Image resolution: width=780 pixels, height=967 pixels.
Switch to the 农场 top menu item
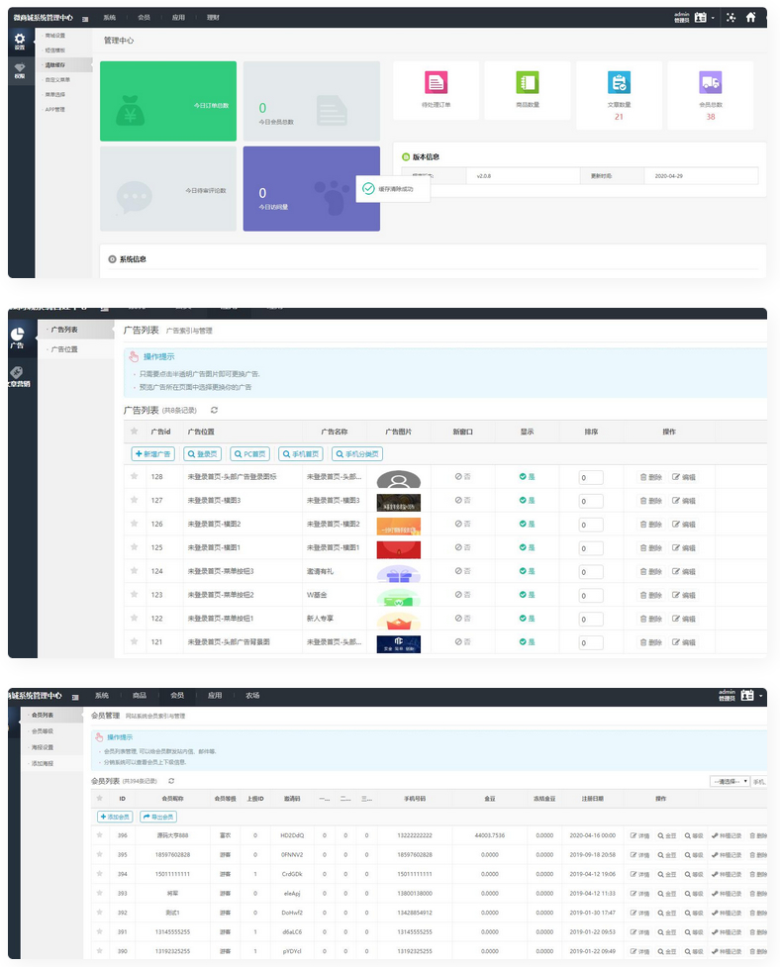point(252,696)
